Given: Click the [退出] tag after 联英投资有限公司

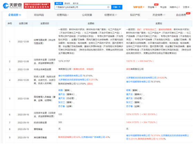Looking at the screenshot, I should (x=90, y=84).
